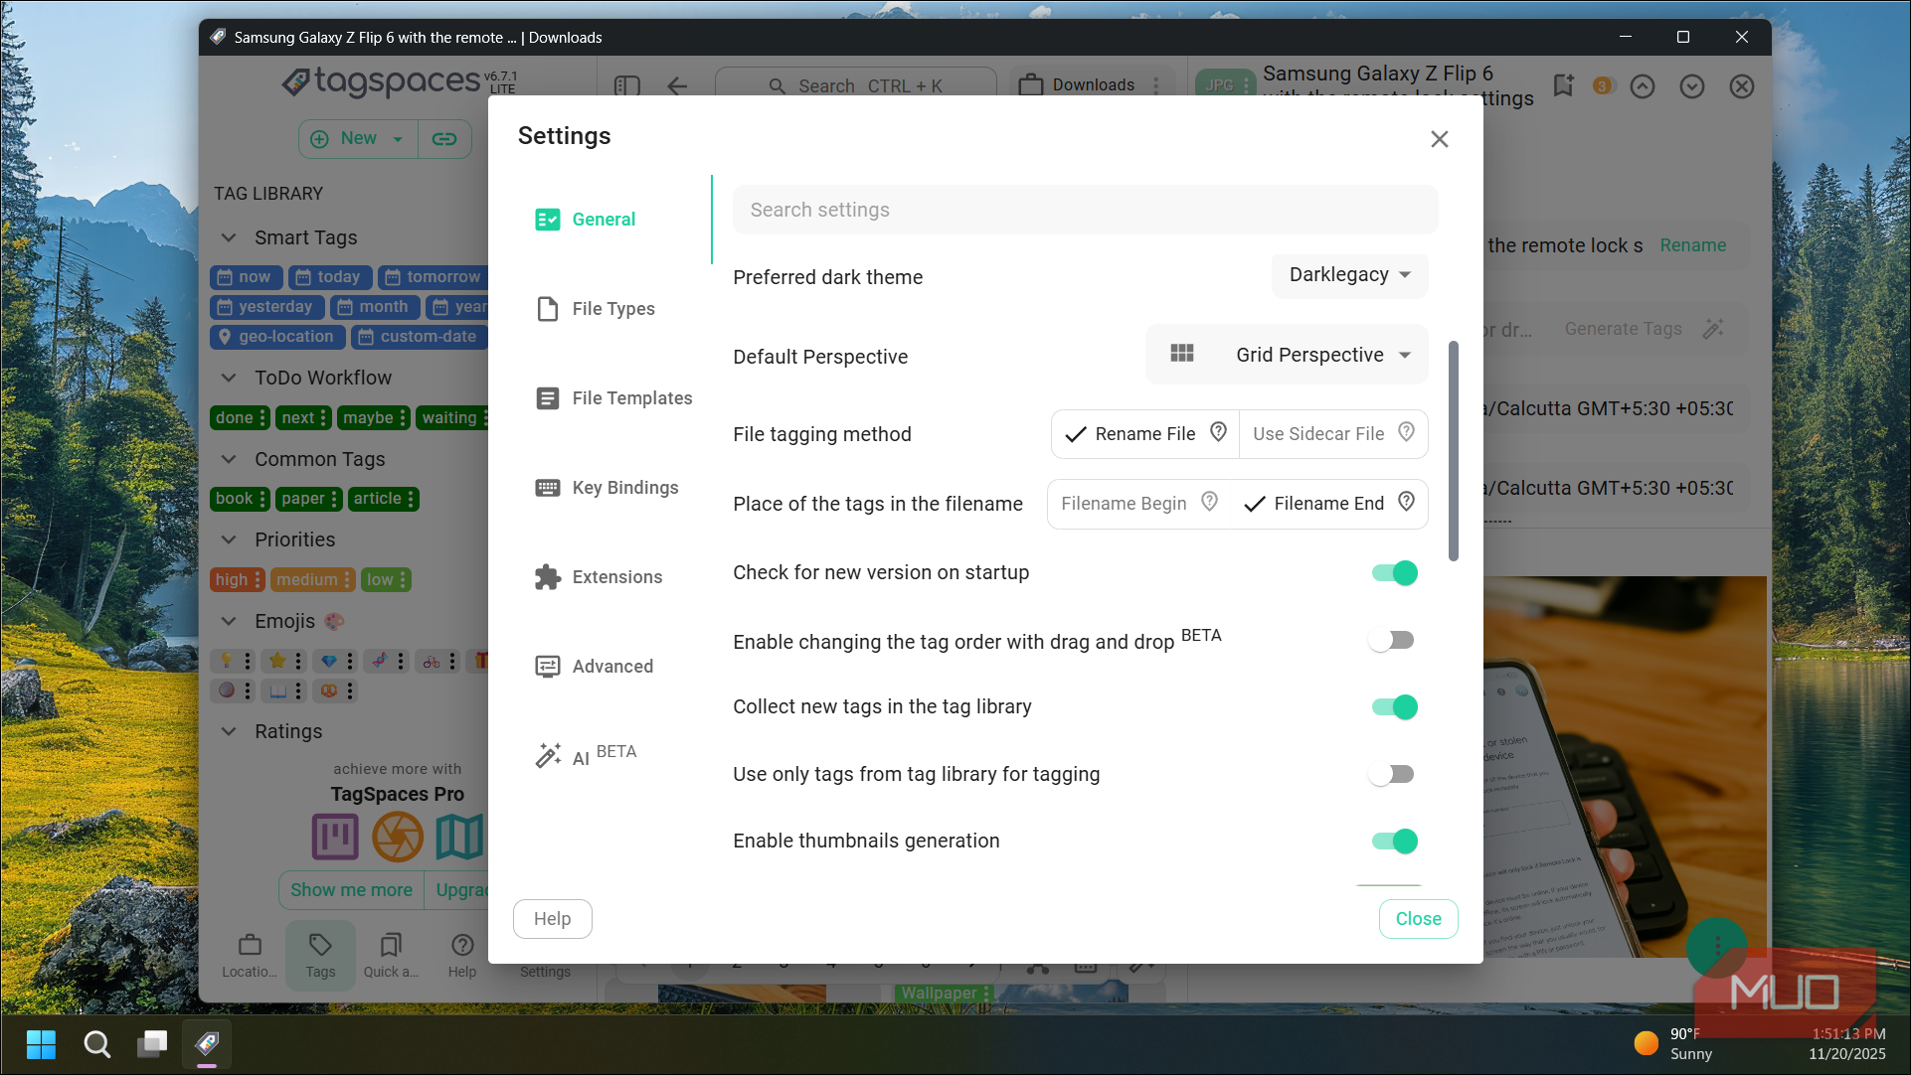
Task: Toggle Check for new version on startup
Action: [1394, 573]
